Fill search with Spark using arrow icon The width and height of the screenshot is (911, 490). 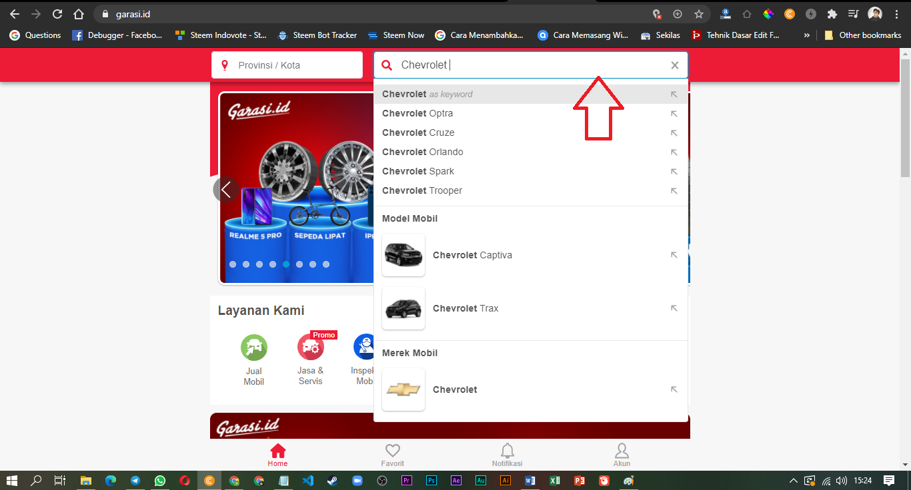[674, 172]
